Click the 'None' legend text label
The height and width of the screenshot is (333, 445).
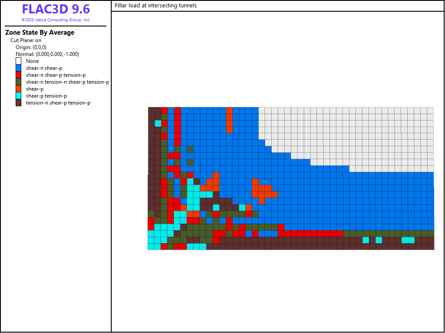[32, 61]
